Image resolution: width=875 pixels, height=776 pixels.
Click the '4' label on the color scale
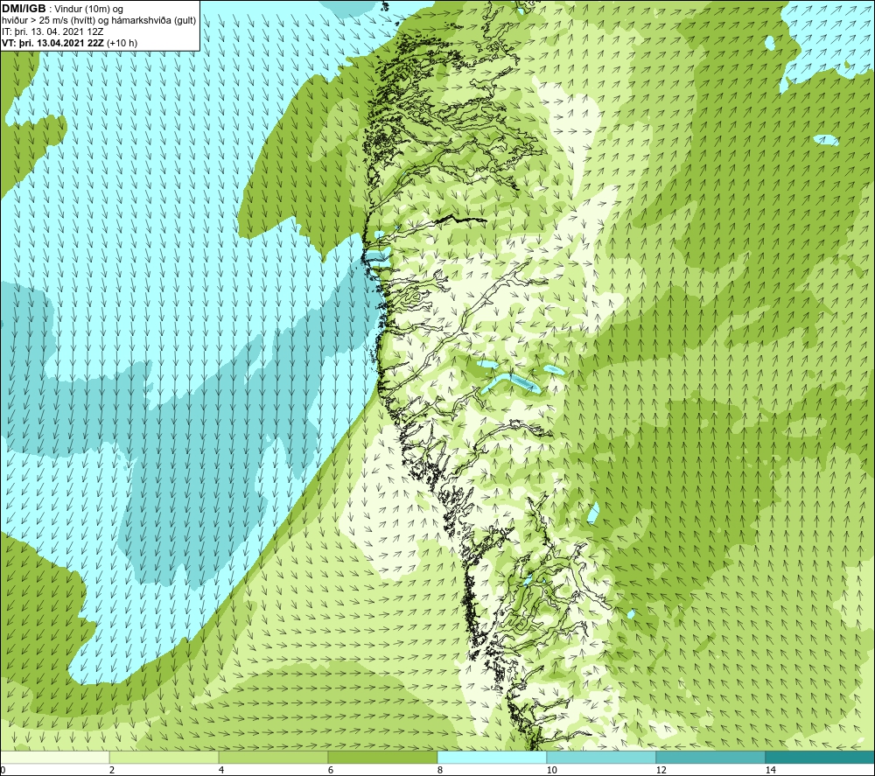pos(221,771)
